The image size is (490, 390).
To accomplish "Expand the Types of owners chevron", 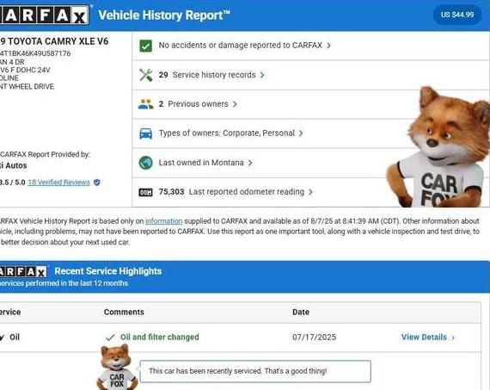I will (x=301, y=133).
